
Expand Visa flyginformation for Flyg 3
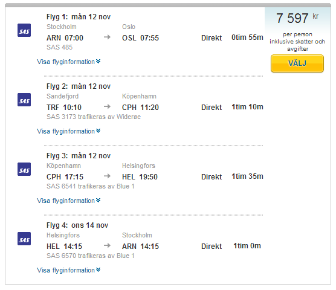(x=68, y=201)
